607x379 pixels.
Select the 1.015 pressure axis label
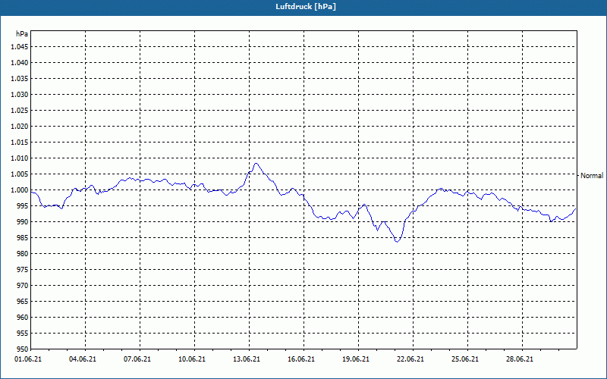tap(20, 143)
